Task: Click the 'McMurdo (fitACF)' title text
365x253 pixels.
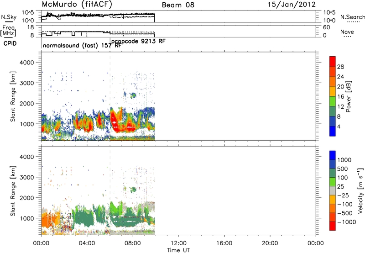Action: (x=77, y=4)
